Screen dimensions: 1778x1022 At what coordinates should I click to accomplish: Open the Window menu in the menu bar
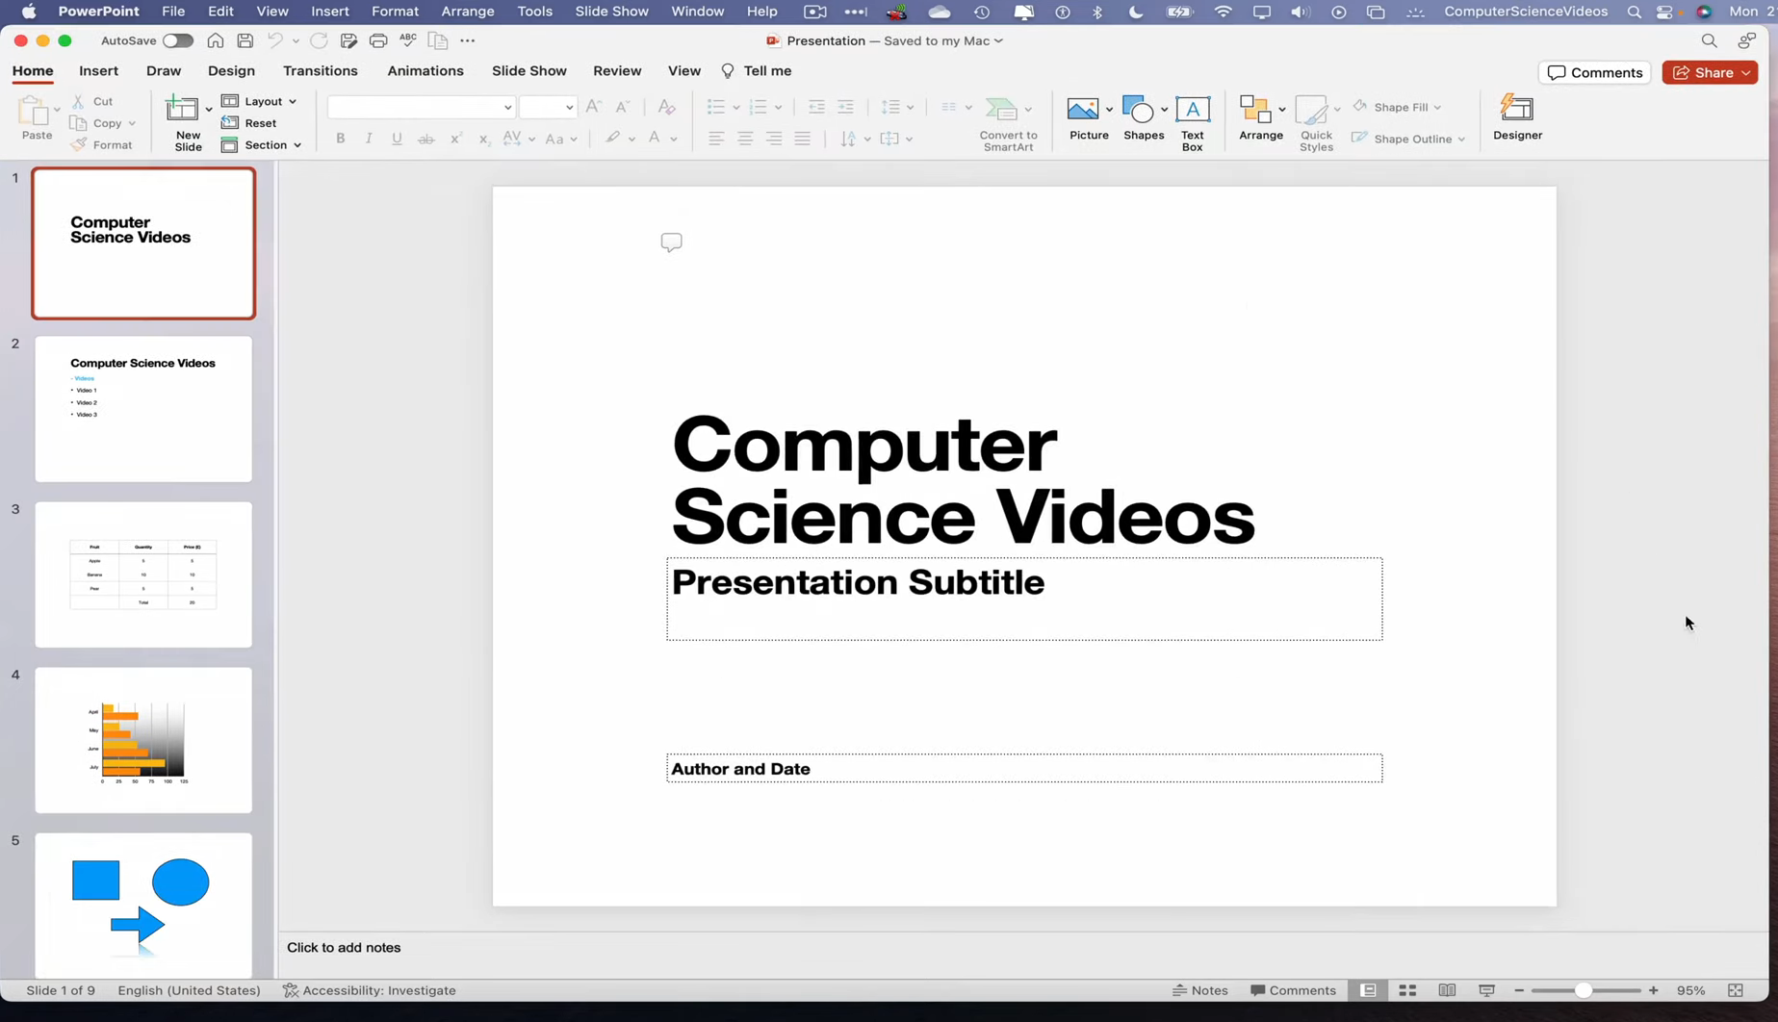click(697, 12)
